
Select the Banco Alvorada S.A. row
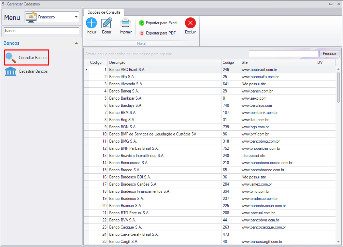pos(210,84)
